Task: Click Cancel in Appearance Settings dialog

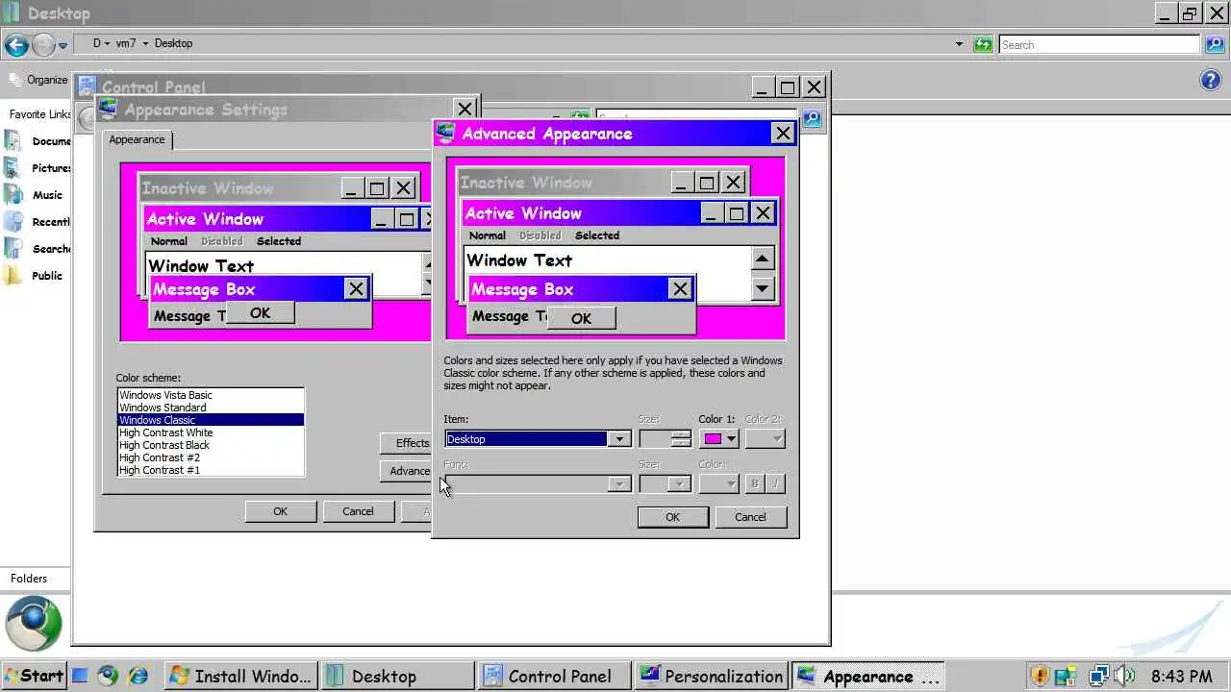Action: pyautogui.click(x=358, y=511)
